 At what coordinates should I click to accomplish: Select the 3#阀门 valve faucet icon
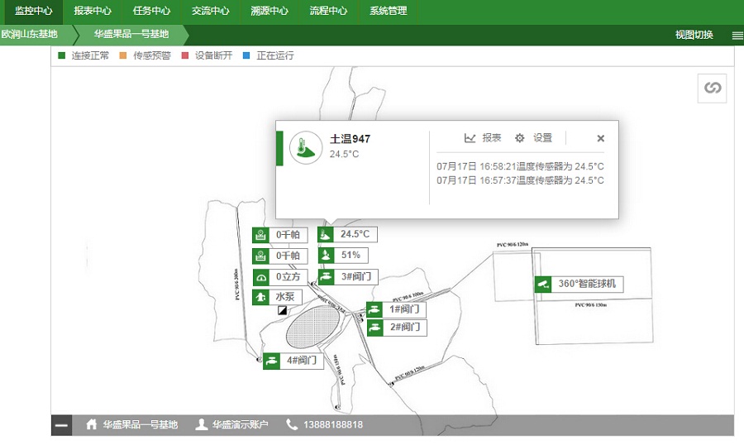click(x=327, y=277)
